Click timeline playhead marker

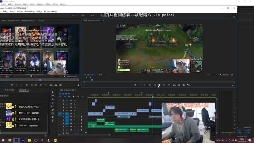click(x=153, y=97)
